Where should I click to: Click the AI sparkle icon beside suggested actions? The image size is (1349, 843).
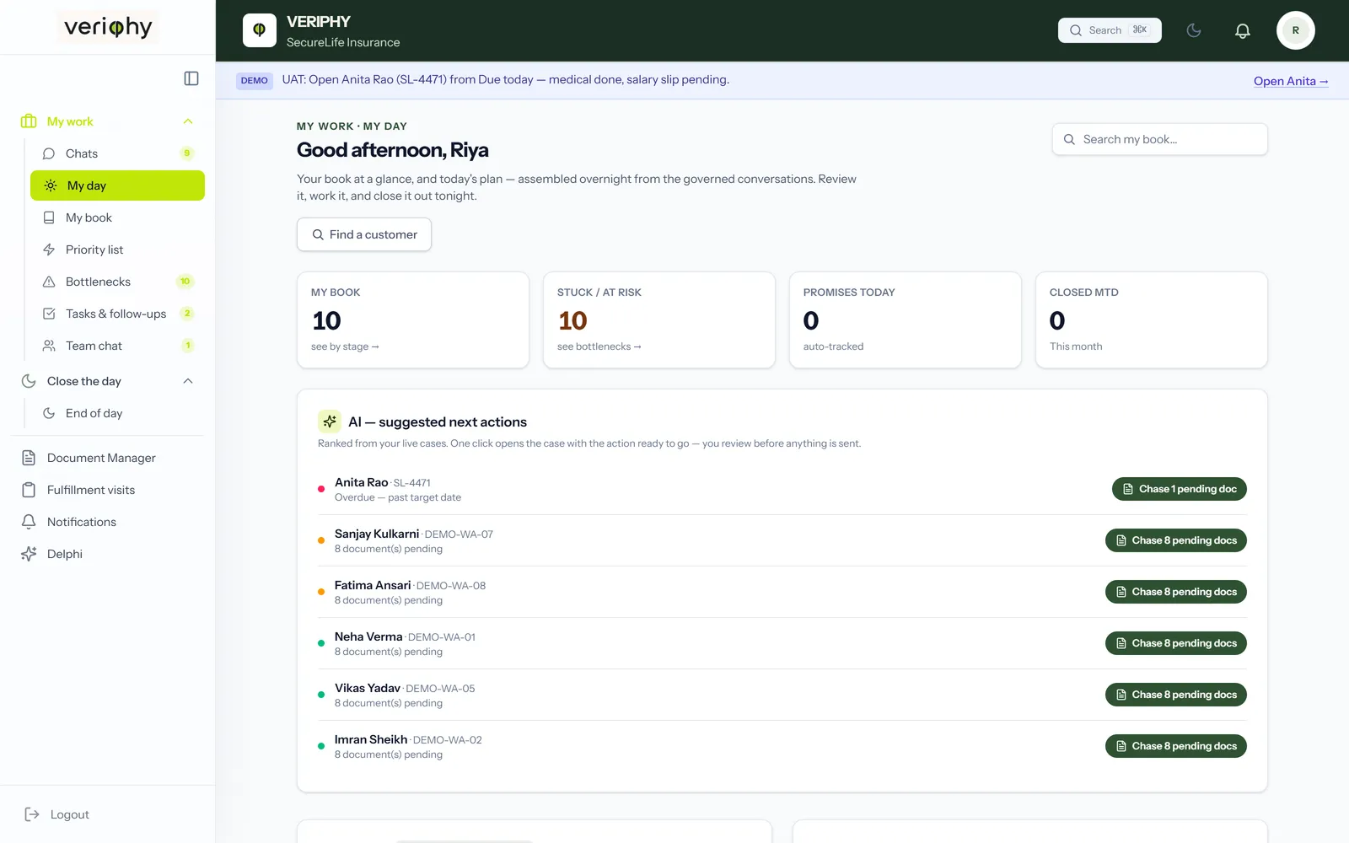330,421
